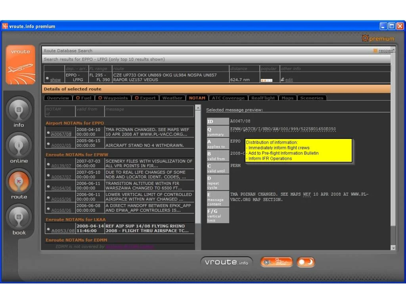406x304 pixels.
Task: Click message 'REF AIP SUP 14/08 FLYING RHINO'
Action: coord(145,226)
